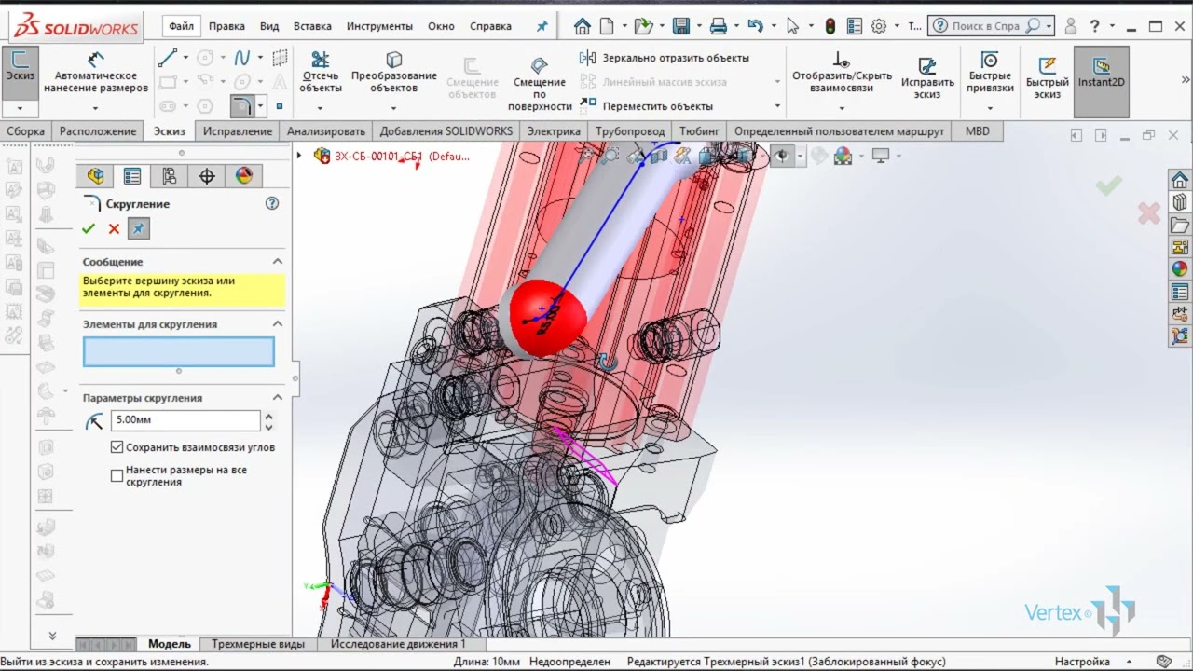Open the Файл menu
Viewport: 1193px width, 671px height.
[182, 26]
